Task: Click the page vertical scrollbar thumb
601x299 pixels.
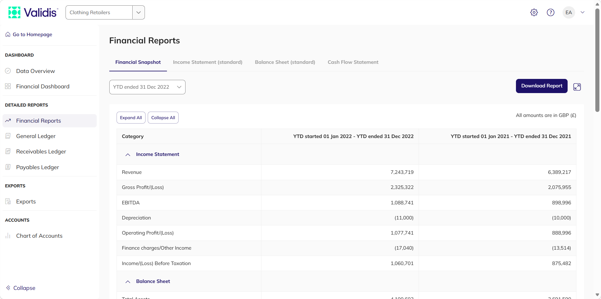Action: 597,60
